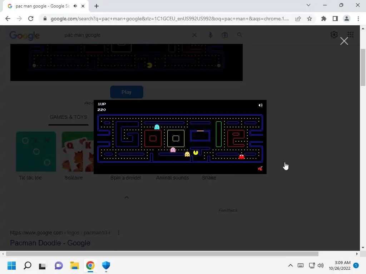Open the Windows Start menu
This screenshot has height=274, width=366.
click(11, 265)
